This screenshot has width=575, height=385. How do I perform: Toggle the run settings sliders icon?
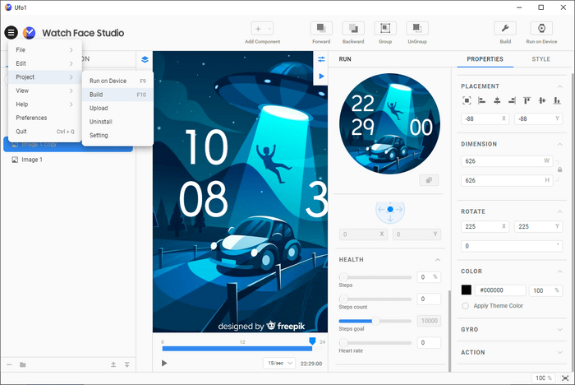pyautogui.click(x=321, y=59)
